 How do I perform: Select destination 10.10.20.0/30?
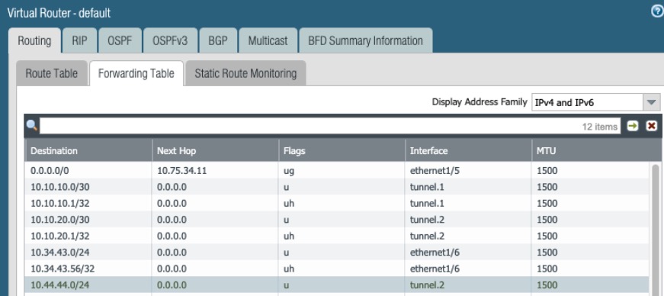pos(59,220)
